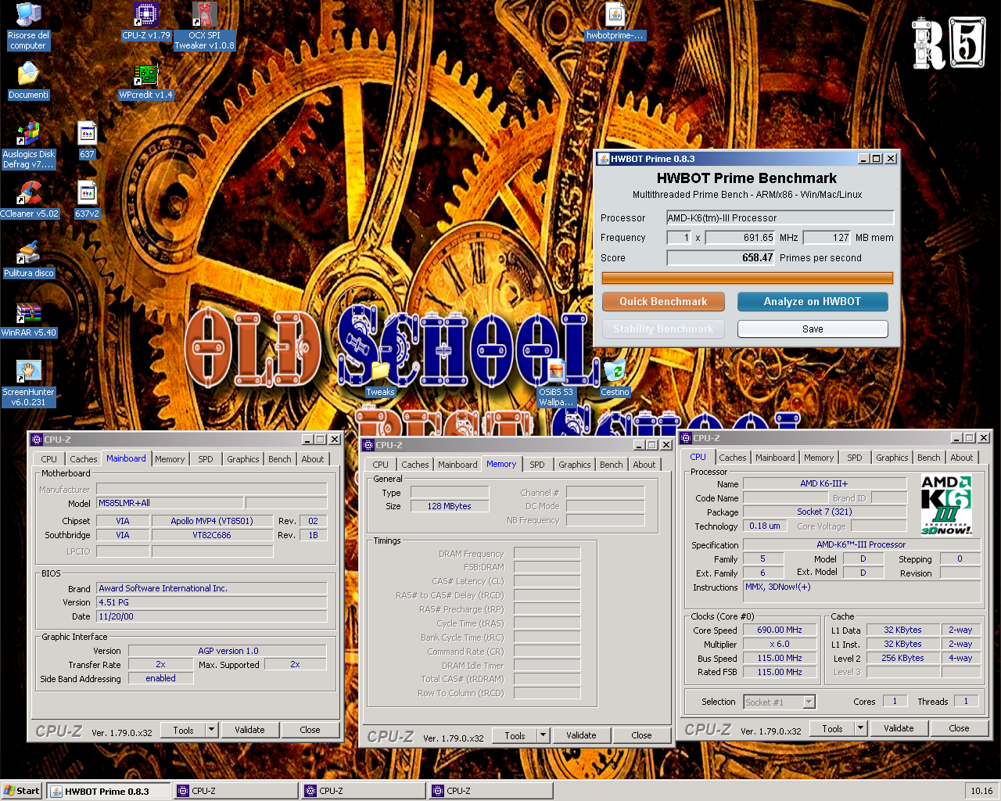The height and width of the screenshot is (801, 1001).
Task: Click Save in HWBOT Prime
Action: click(813, 329)
